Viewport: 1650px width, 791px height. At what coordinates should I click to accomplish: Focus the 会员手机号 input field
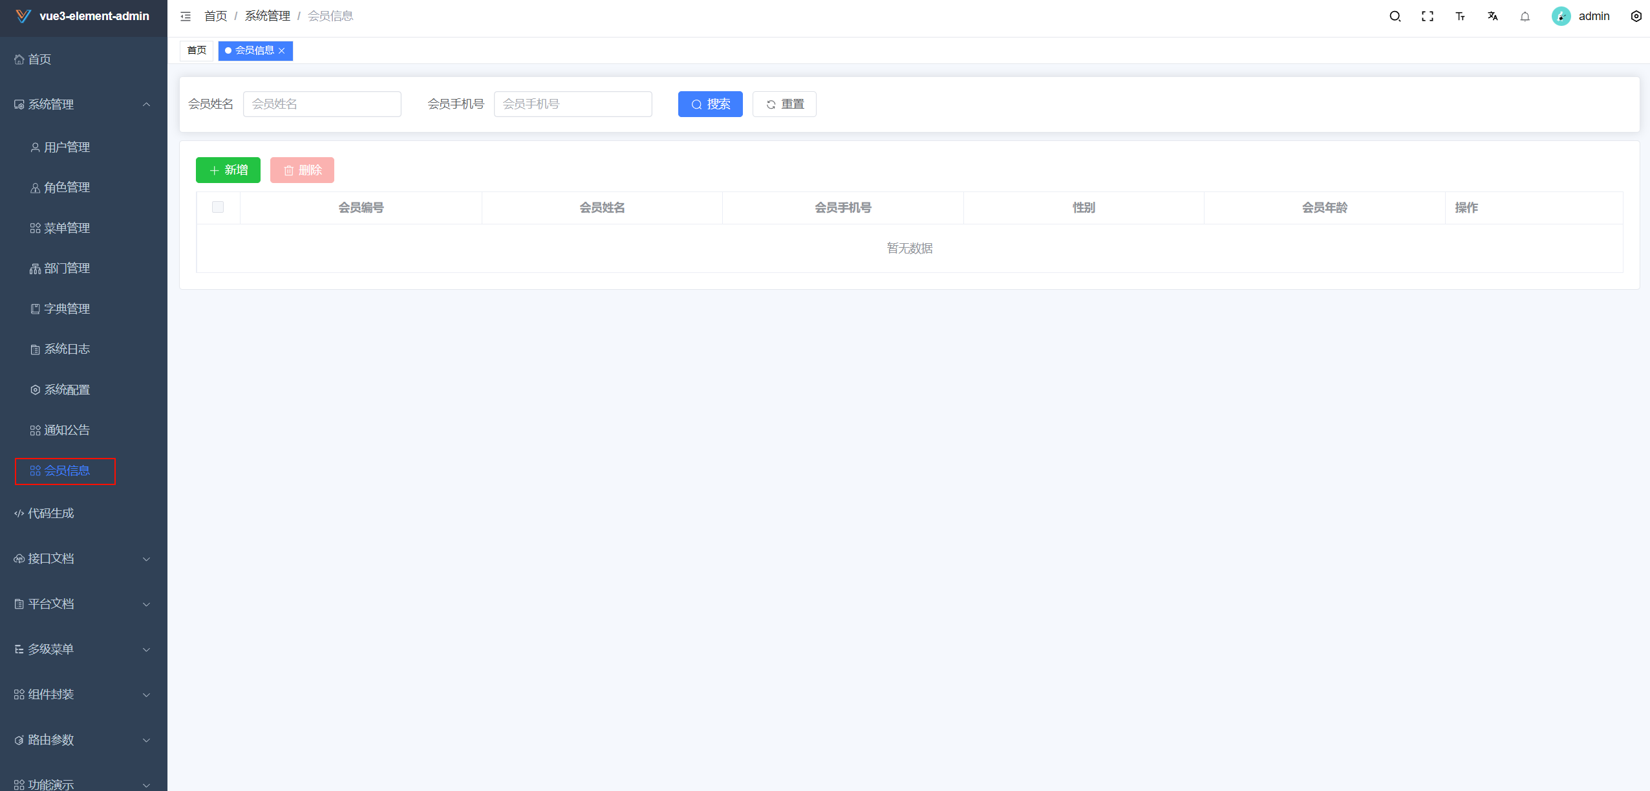coord(572,104)
